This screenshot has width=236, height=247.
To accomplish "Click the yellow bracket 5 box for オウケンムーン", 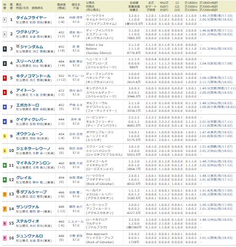I will (x=5, y=136).
